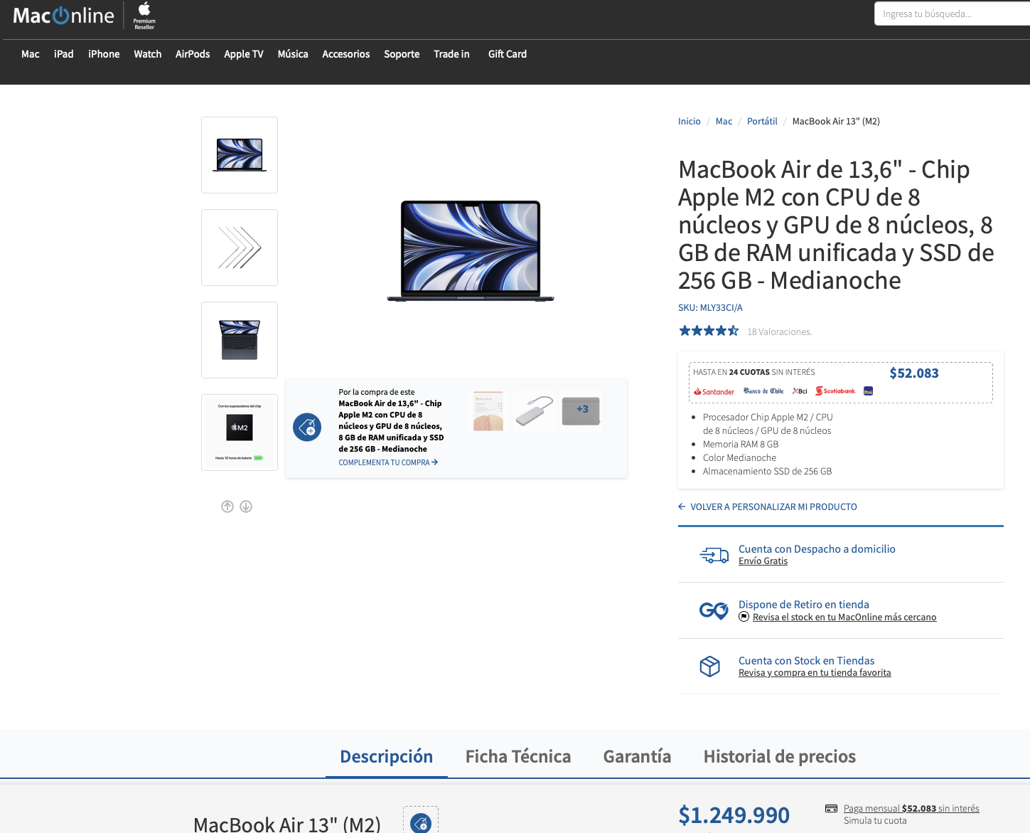Click the Santander bank logo
The height and width of the screenshot is (833, 1030).
tap(714, 391)
